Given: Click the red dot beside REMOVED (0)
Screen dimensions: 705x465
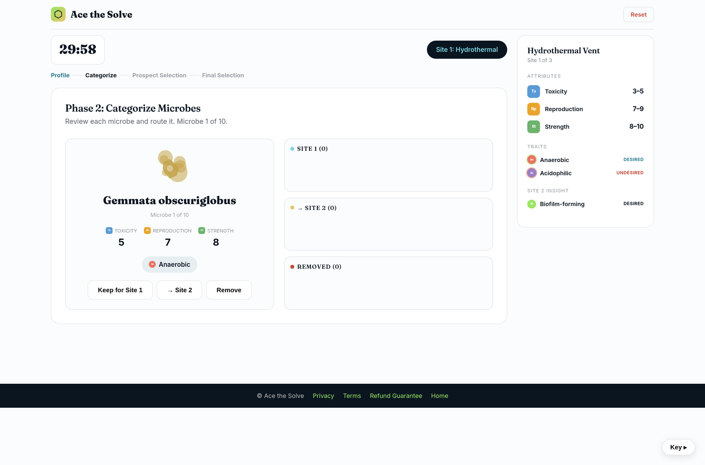Looking at the screenshot, I should [292, 267].
